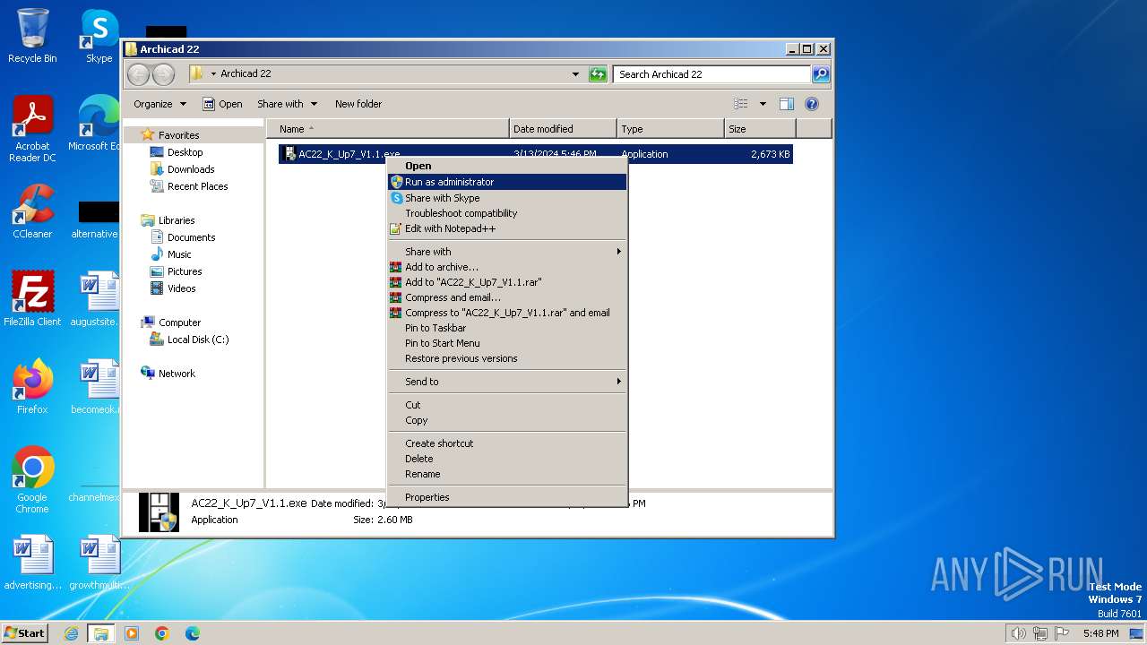Open Internet Explorer from the taskbar
Viewport: 1147px width, 645px height.
(72, 633)
